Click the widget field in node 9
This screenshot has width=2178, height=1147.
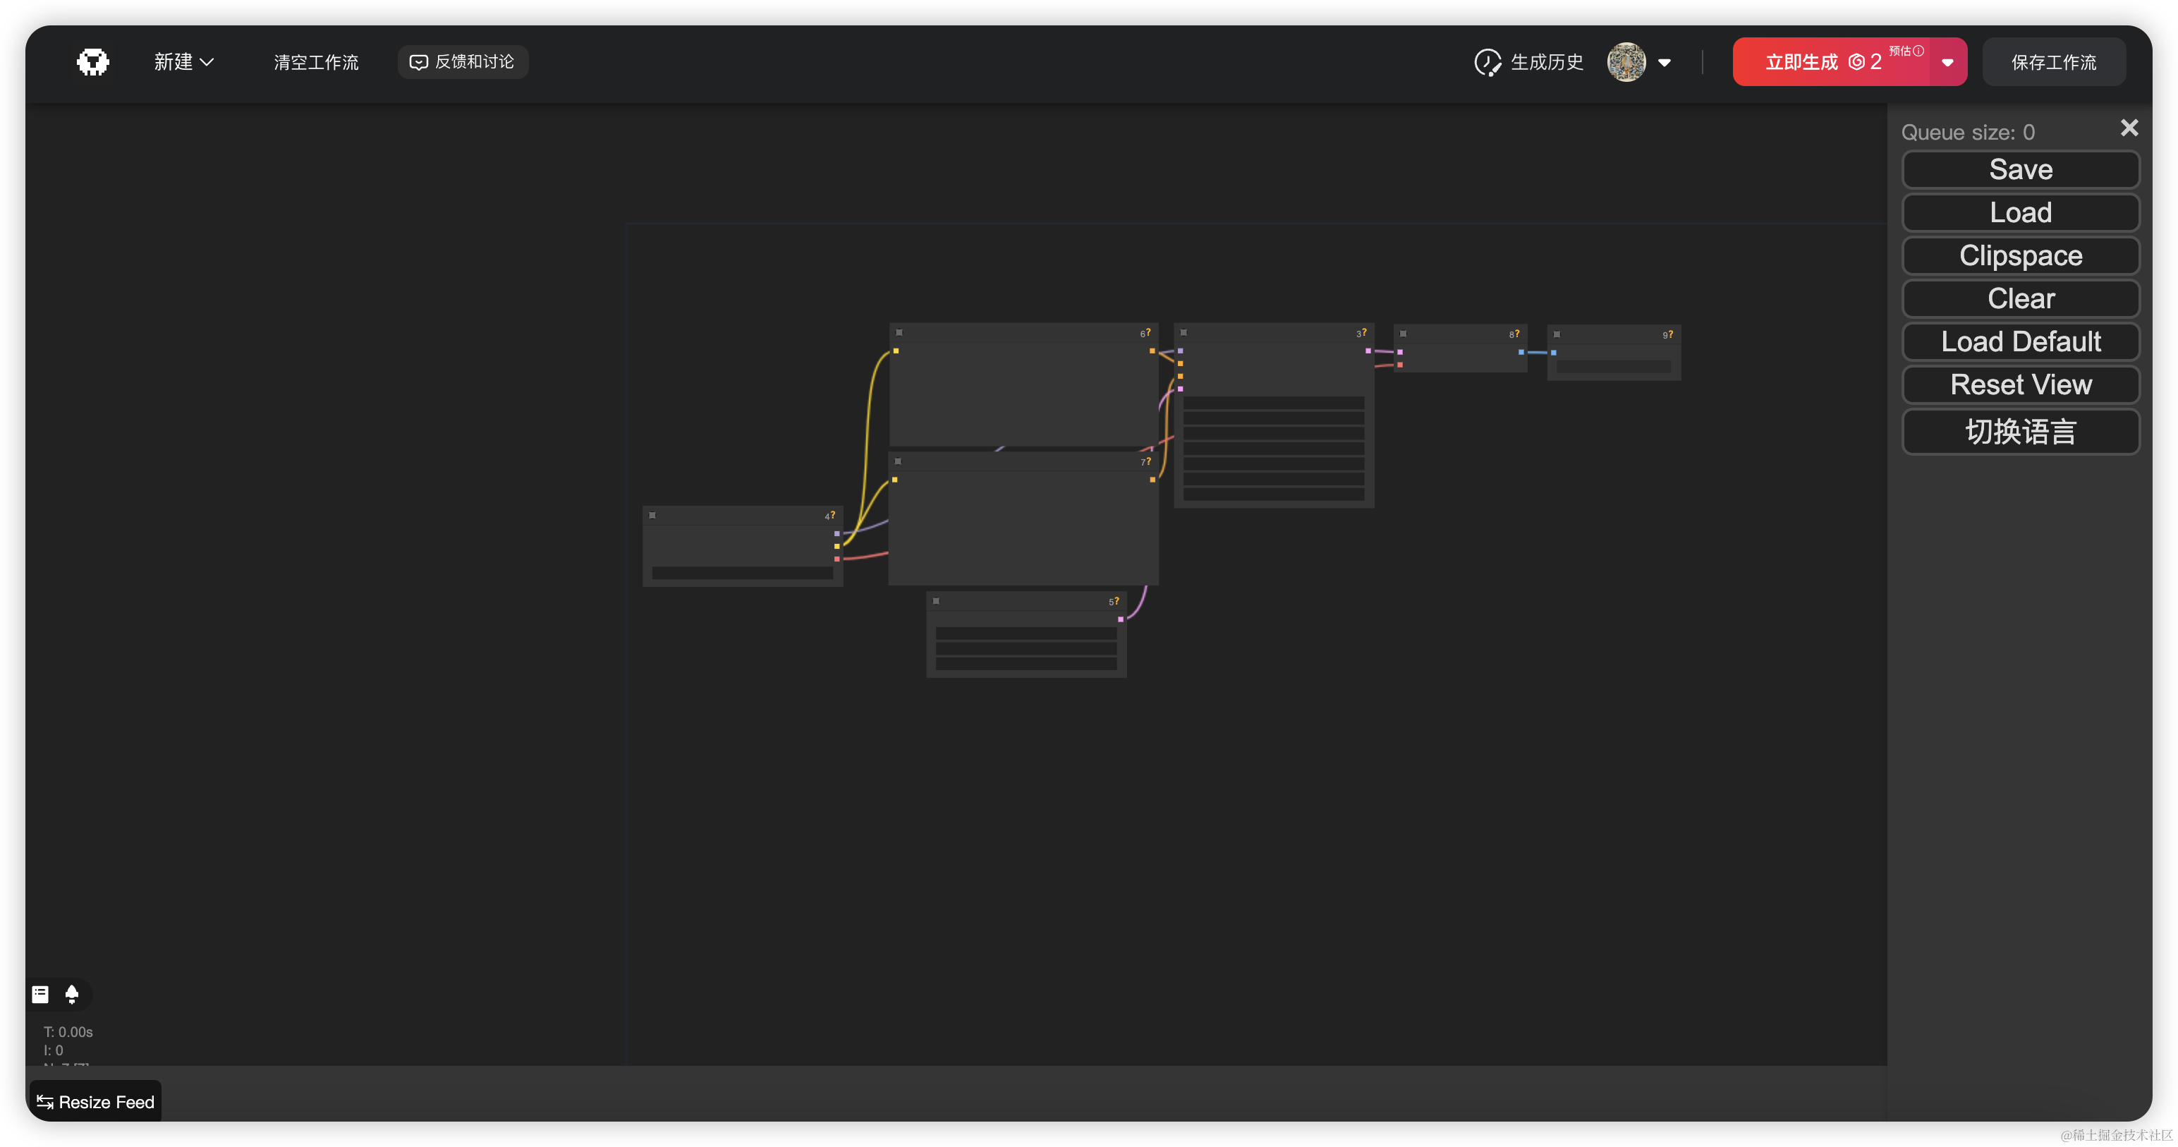(x=1613, y=366)
